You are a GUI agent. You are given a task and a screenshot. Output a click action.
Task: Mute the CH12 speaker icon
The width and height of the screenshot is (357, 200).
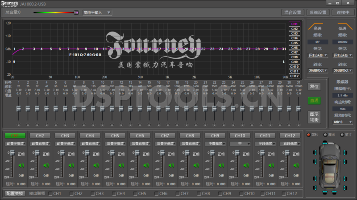pos(296,165)
